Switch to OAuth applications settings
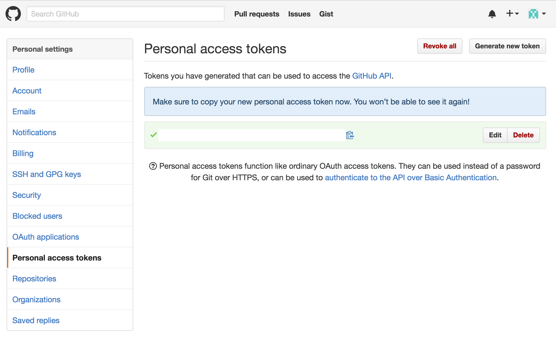The image size is (556, 338). point(46,237)
